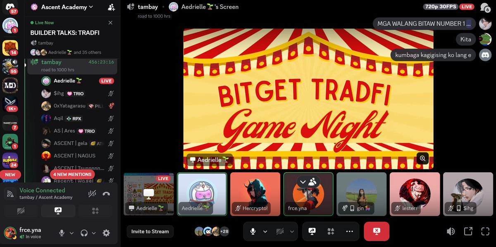Open microphone options arrow in the user panel

click(x=72, y=233)
